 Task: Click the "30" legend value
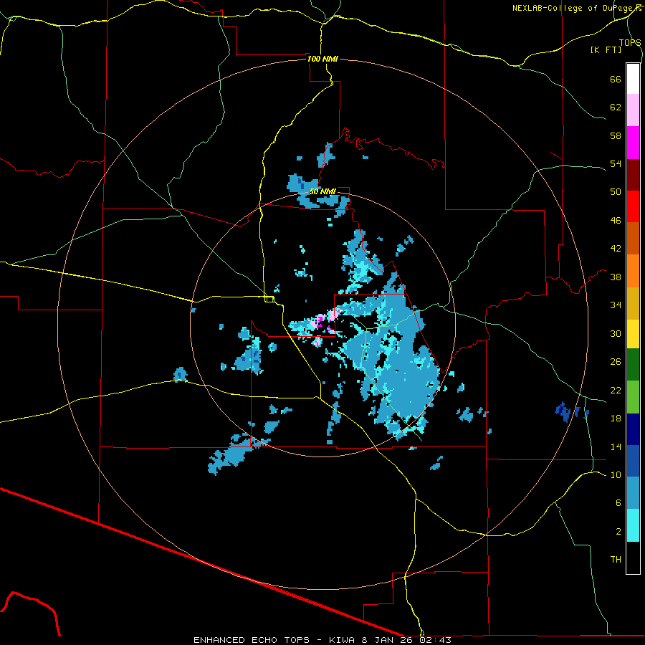pos(616,333)
